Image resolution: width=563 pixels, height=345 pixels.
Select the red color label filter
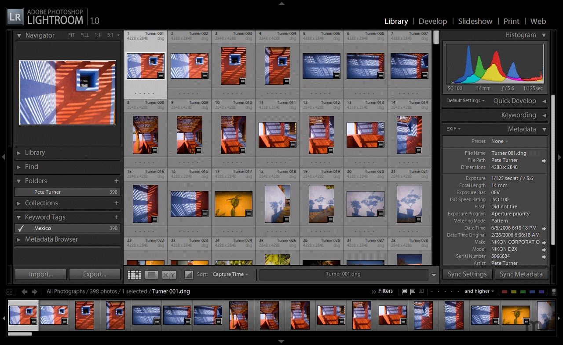pyautogui.click(x=504, y=291)
